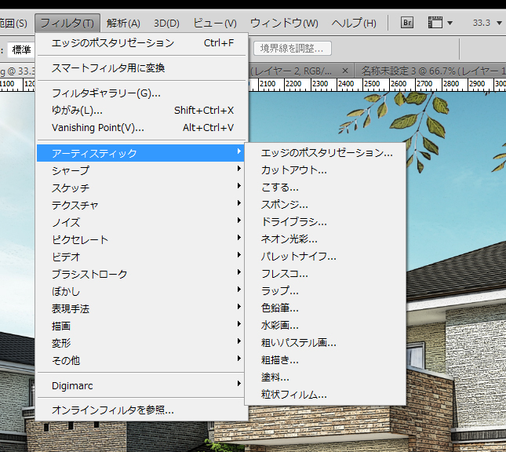Screen dimensions: 506x452
Task: Expand the ぼかし submenu
Action: 66,291
